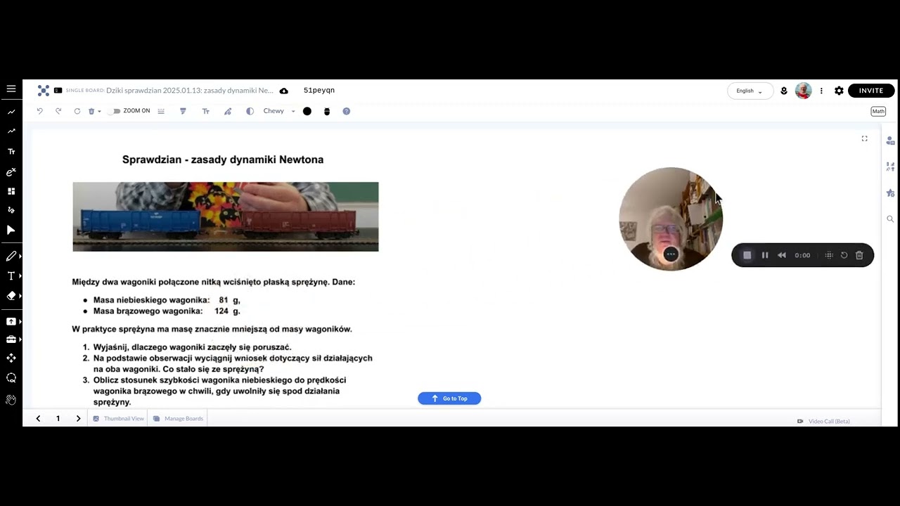Open the toolbox briefcase icon
The height and width of the screenshot is (506, 900).
[11, 339]
